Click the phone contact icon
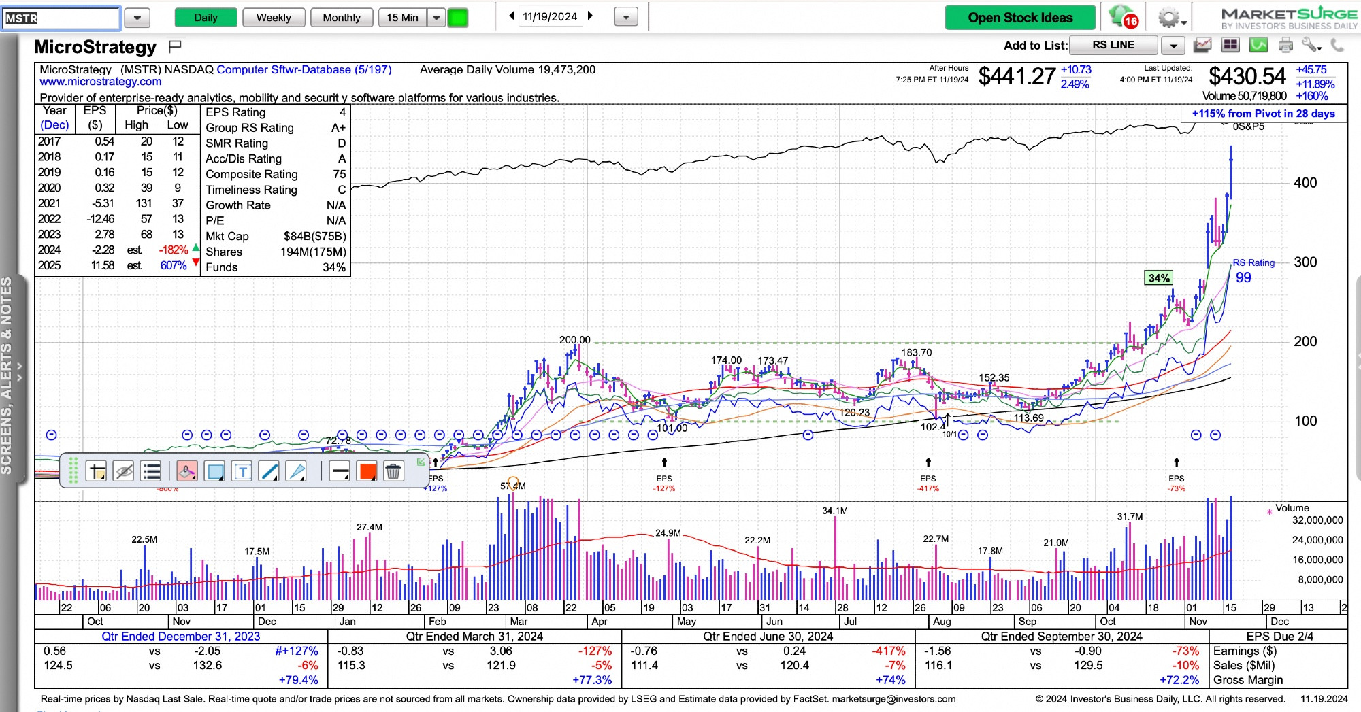 pyautogui.click(x=1338, y=46)
